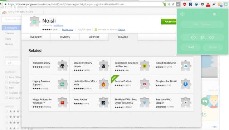Click the Magic Actions for YouTube icon
Screen dimensions: 229x130
point(63,102)
